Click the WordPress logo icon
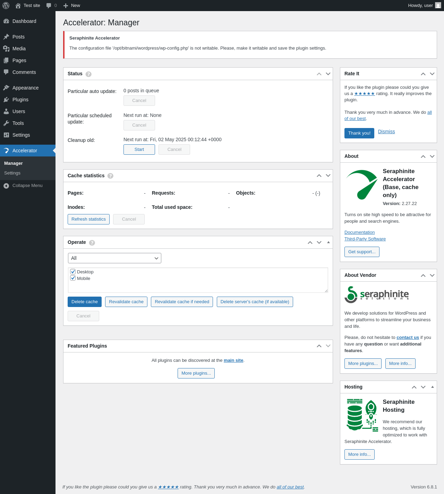This screenshot has width=444, height=494. [6, 6]
